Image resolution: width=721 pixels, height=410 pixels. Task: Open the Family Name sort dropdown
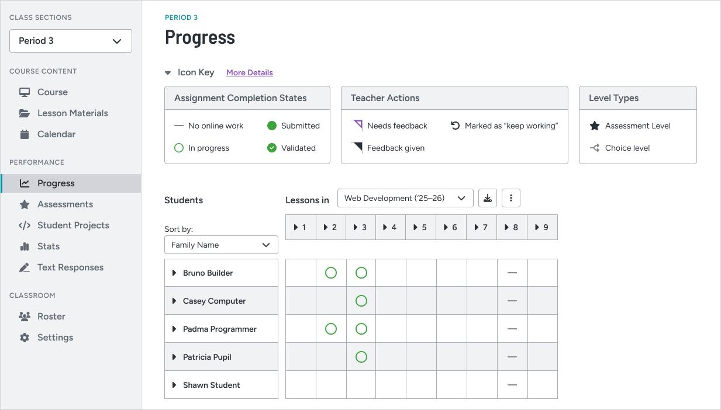(221, 245)
